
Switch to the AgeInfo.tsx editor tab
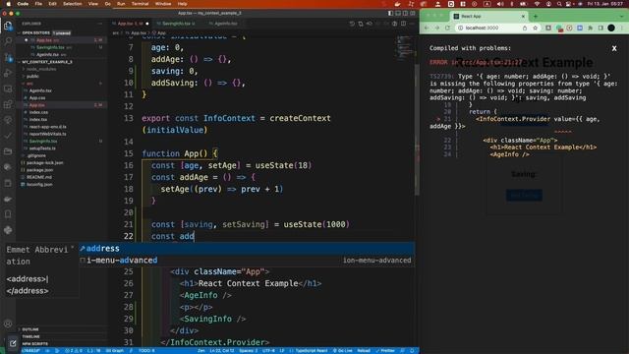tap(225, 24)
